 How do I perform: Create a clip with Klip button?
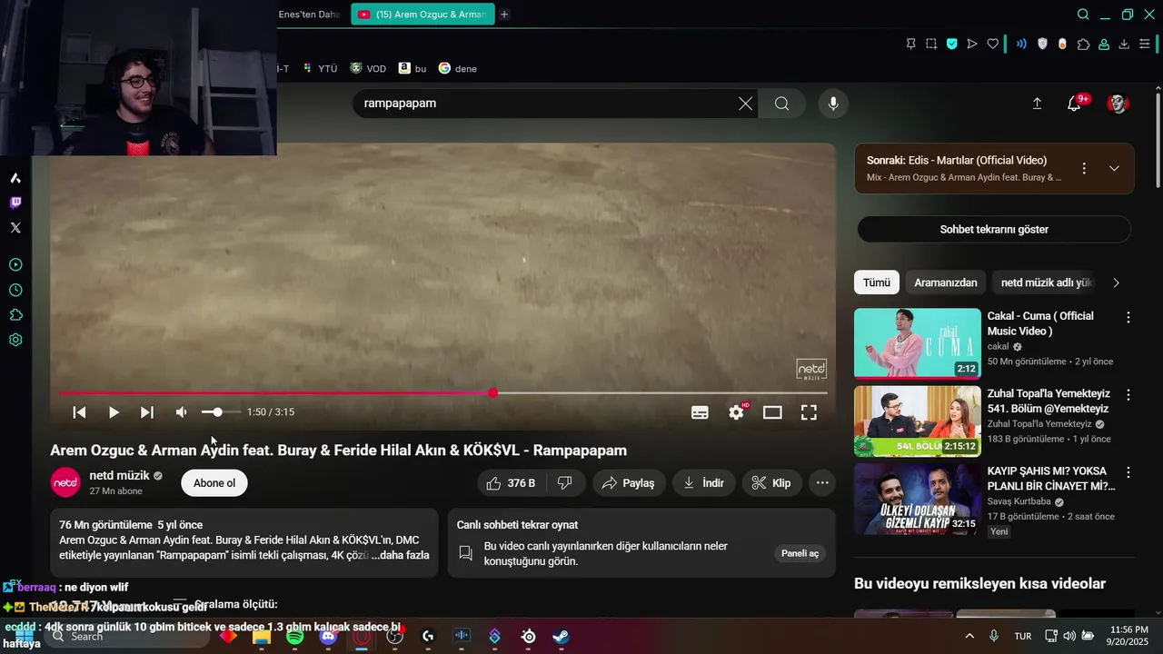pyautogui.click(x=770, y=483)
